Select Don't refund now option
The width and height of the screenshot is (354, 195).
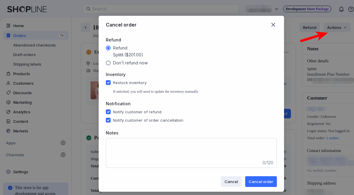click(108, 63)
